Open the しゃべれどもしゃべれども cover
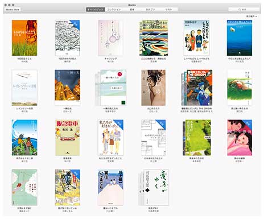The height and width of the screenshot is (219, 264). click(x=196, y=38)
